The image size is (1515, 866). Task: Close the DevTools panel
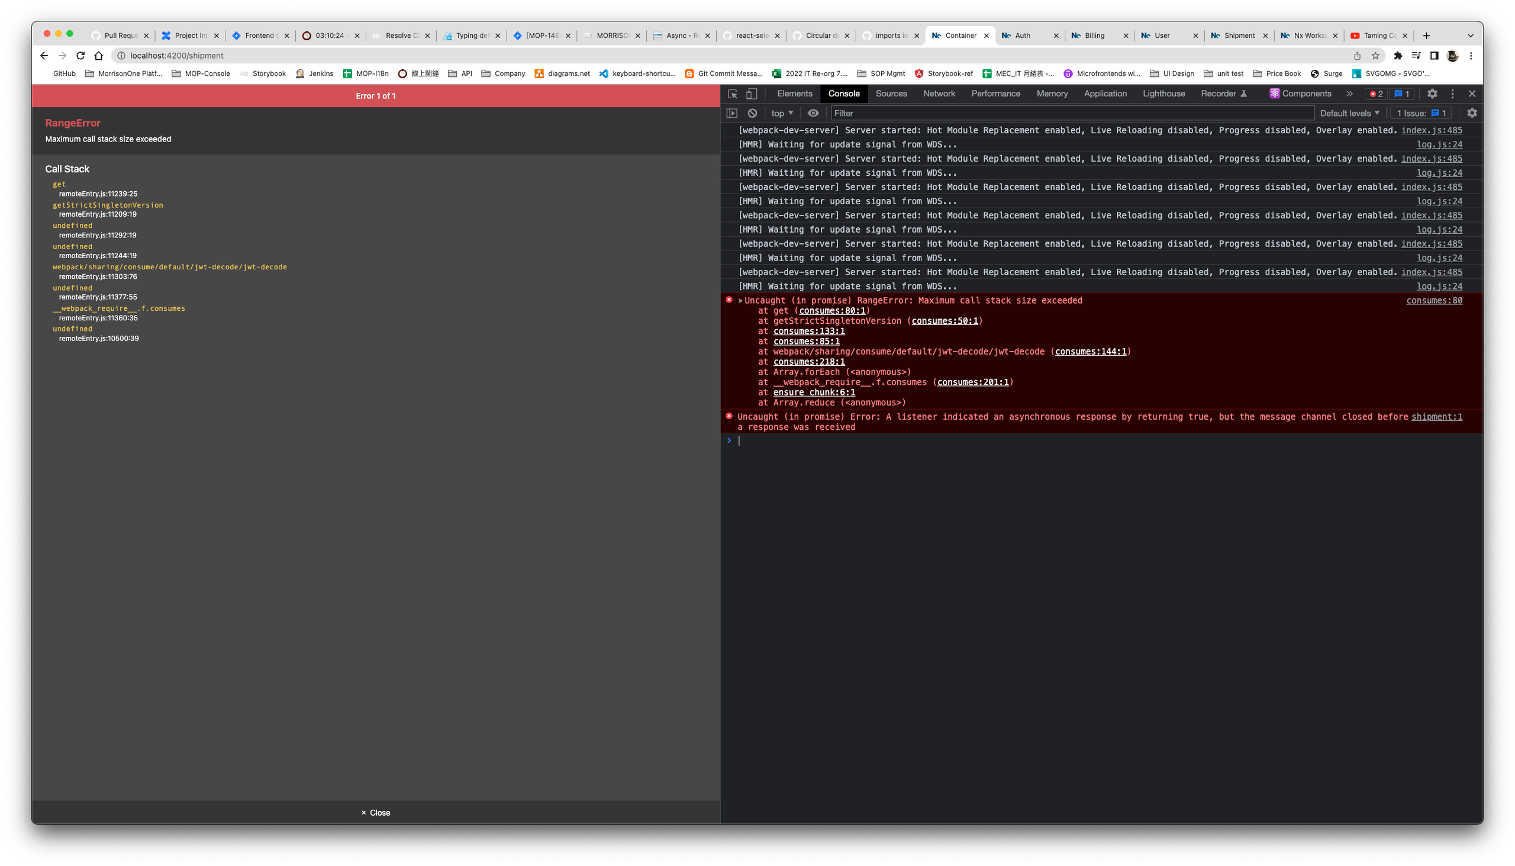pos(1472,94)
